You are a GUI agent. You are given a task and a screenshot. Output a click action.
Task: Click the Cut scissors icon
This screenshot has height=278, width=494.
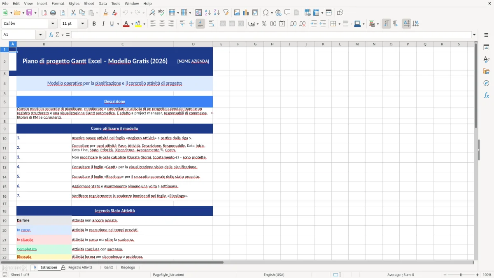tap(73, 13)
